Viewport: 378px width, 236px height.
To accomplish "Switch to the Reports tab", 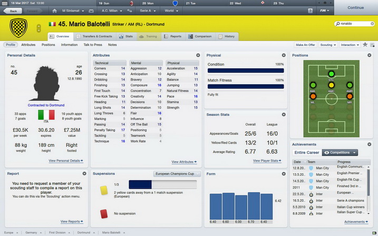I will [x=173, y=36].
